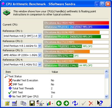The image size is (112, 108).
Task: Open Reference CPU 4 dropdown
Action: point(40,64)
